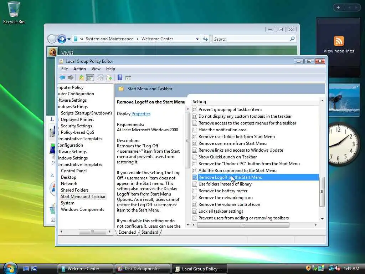This screenshot has width=365, height=274.
Task: Switch to the Extended tab
Action: pyautogui.click(x=127, y=232)
